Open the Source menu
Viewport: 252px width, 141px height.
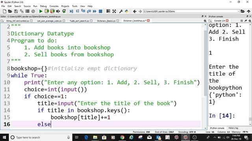click(x=27, y=6)
